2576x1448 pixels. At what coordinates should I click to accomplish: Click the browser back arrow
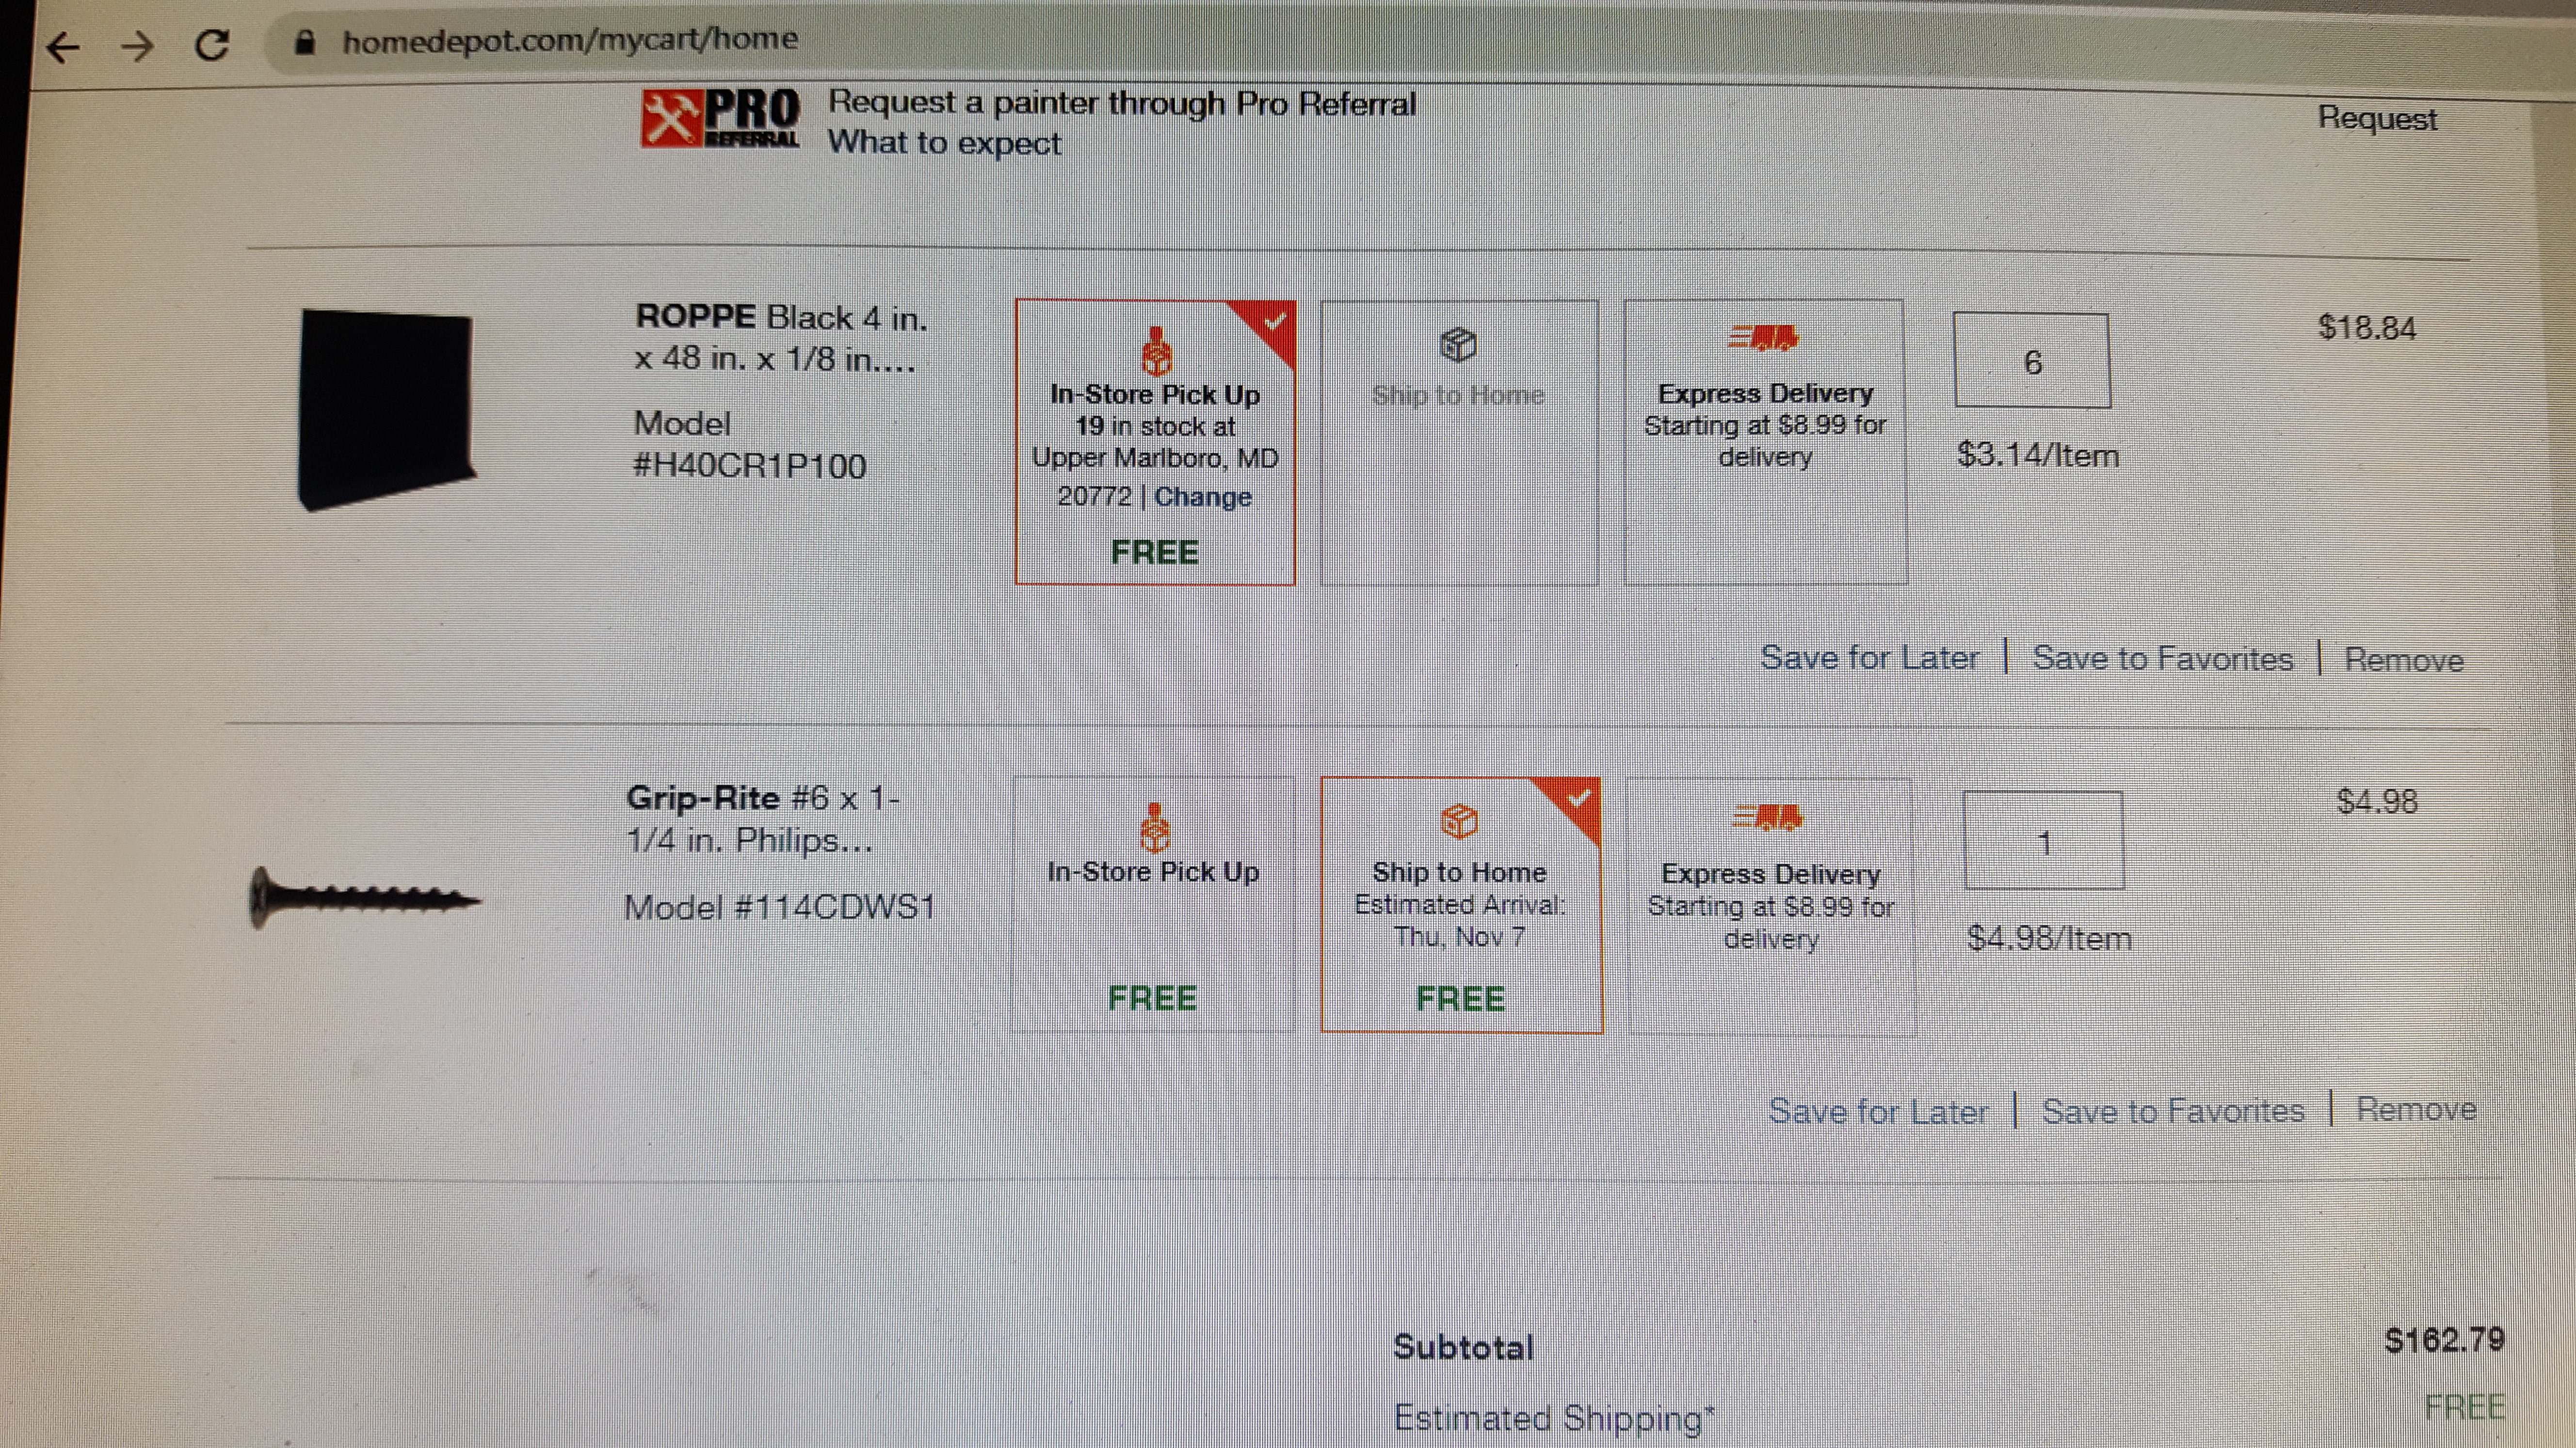pos(63,46)
